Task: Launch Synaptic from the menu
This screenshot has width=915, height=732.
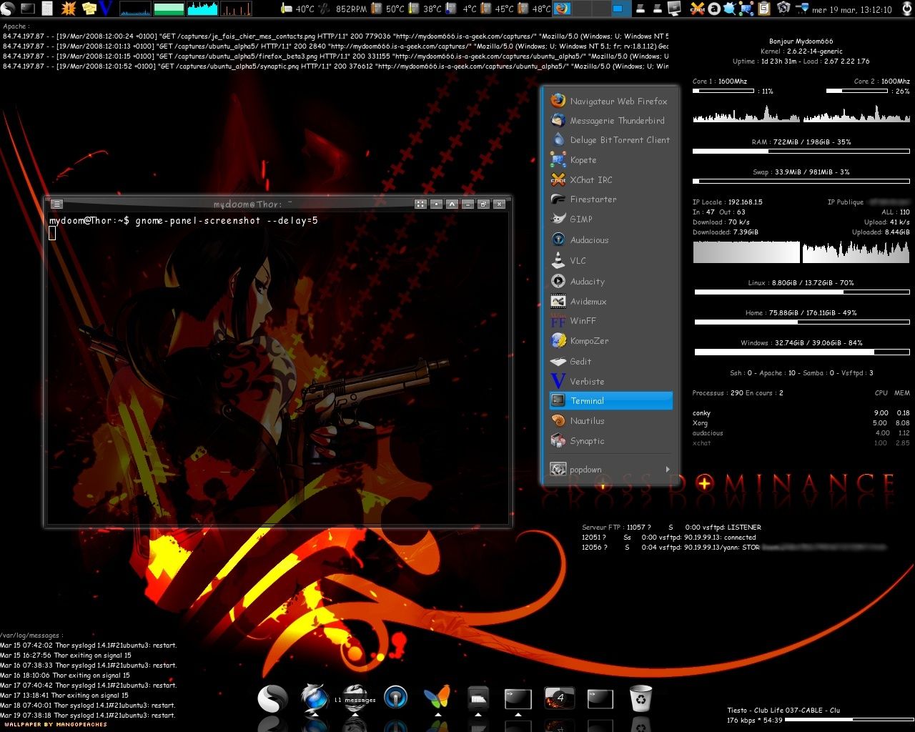Action: pos(611,441)
